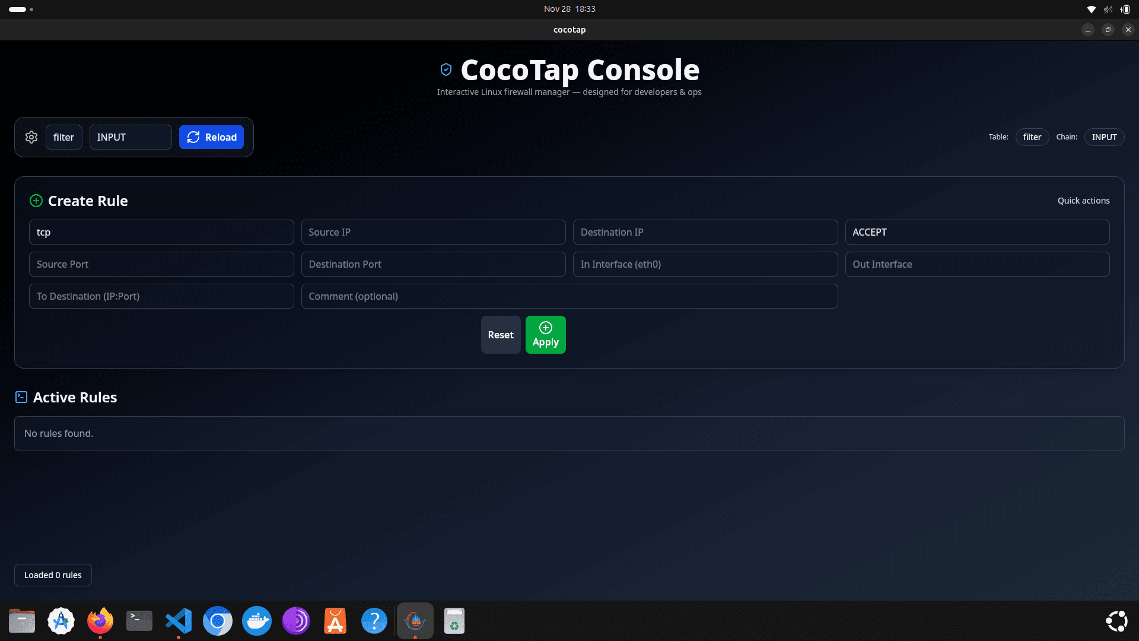Click the To Destination (IP:Port) field

pos(161,296)
